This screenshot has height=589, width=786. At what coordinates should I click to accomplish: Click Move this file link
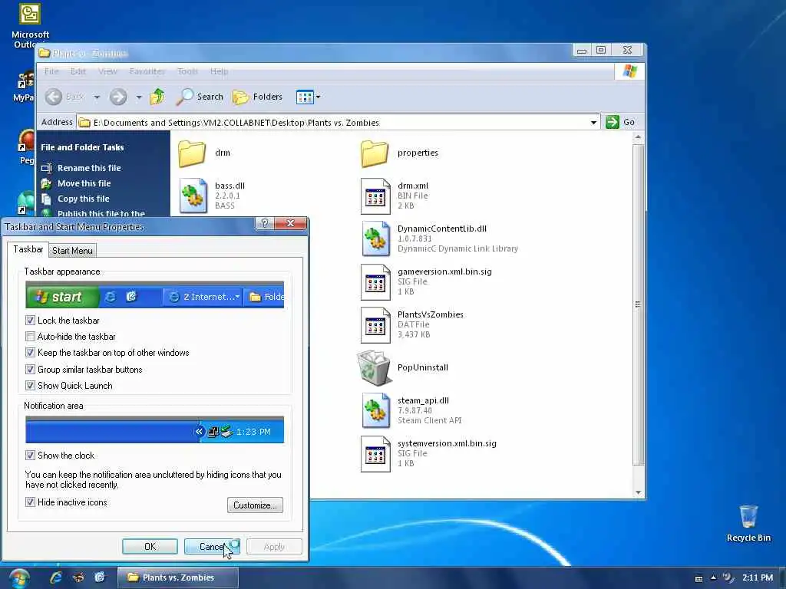(84, 183)
